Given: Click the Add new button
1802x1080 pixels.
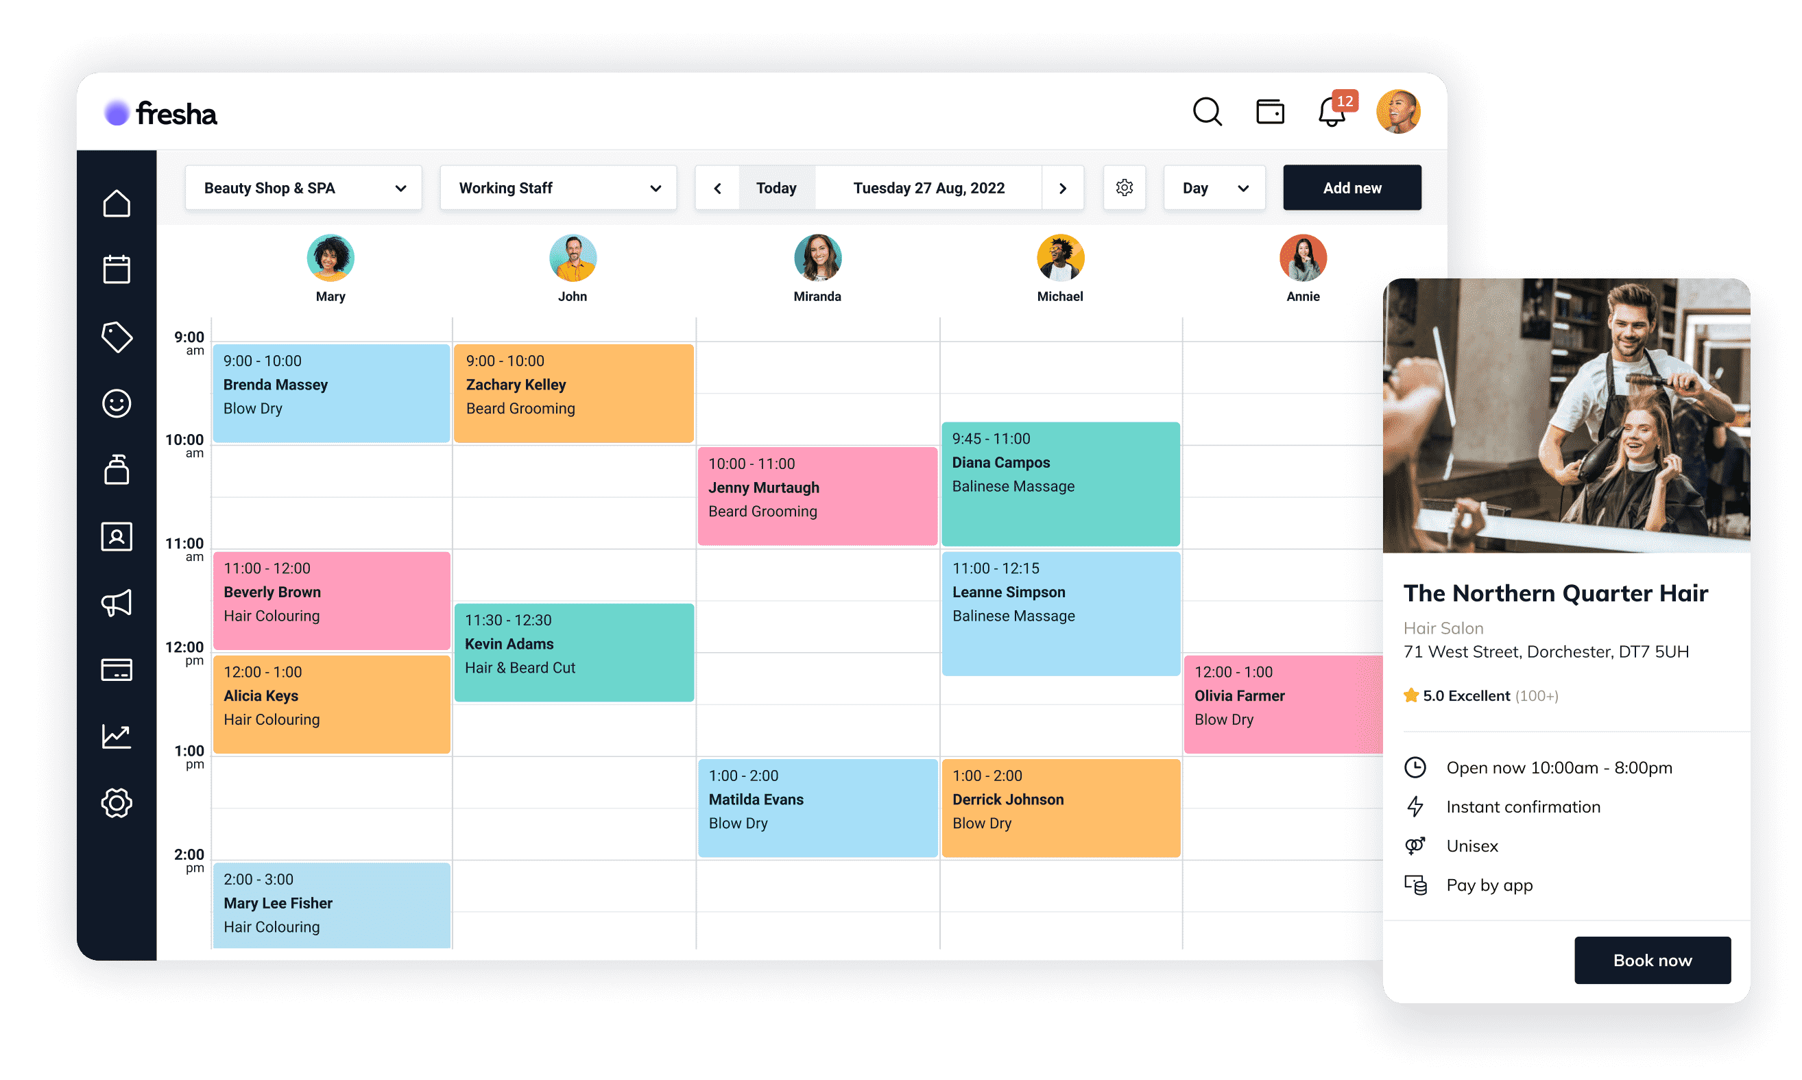Looking at the screenshot, I should [x=1352, y=189].
